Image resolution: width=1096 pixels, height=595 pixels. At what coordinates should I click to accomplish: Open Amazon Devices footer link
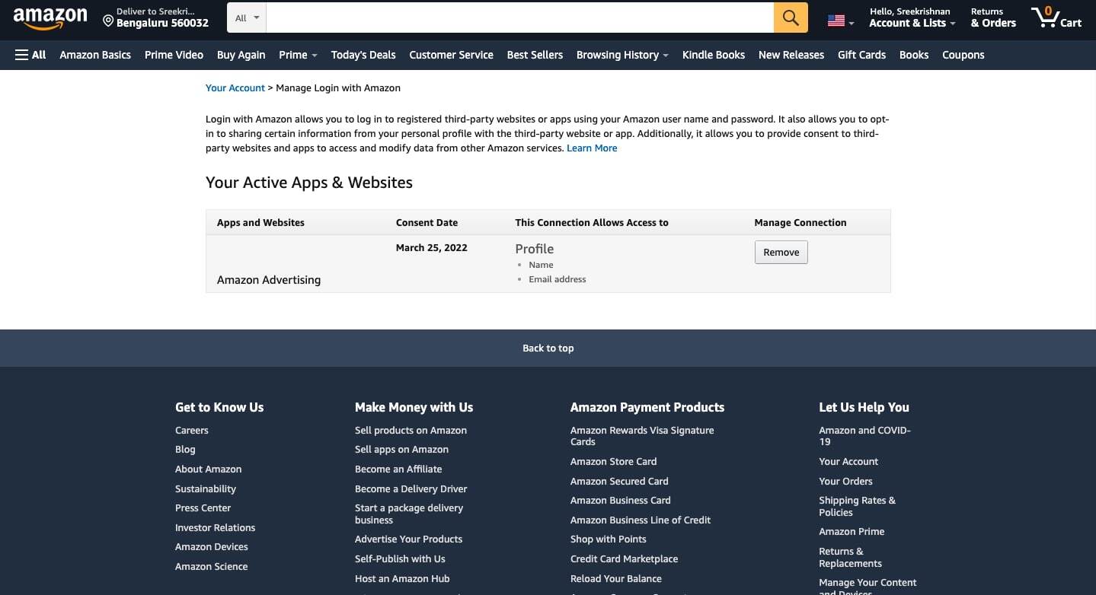coord(212,547)
